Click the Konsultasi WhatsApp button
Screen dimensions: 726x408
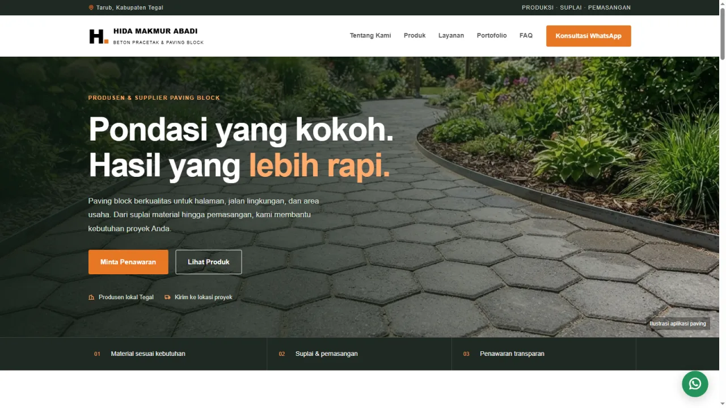[x=589, y=36]
